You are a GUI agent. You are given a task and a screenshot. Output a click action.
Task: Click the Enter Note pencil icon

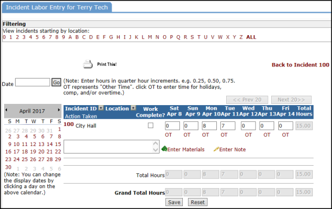tap(216, 149)
